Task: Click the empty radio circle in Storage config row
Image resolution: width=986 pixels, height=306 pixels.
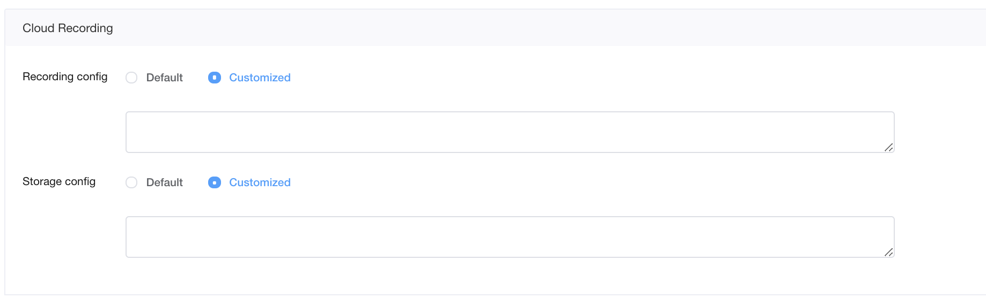Action: [131, 182]
